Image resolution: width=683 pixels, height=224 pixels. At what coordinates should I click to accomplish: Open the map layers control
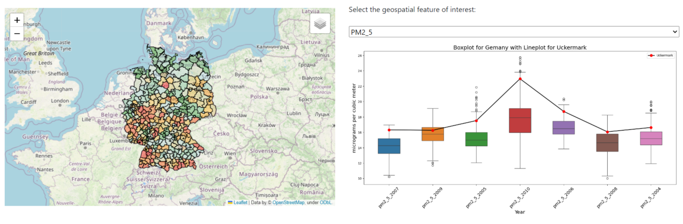click(320, 23)
